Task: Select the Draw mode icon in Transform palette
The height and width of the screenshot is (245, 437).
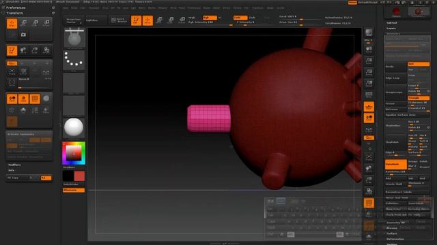Action: click(12, 23)
